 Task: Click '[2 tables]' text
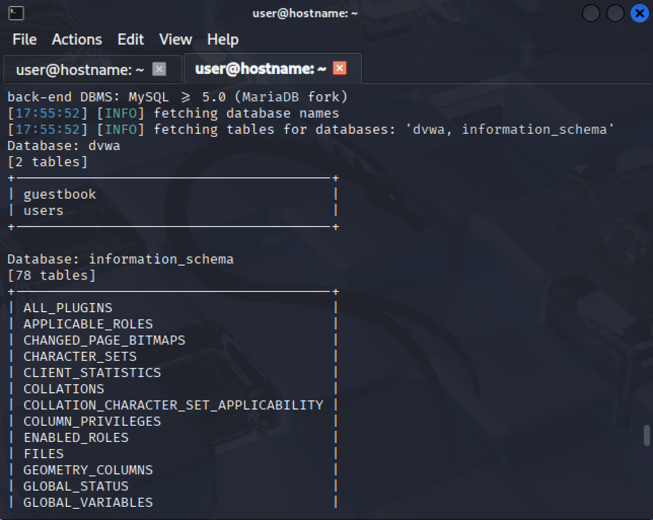click(x=48, y=162)
